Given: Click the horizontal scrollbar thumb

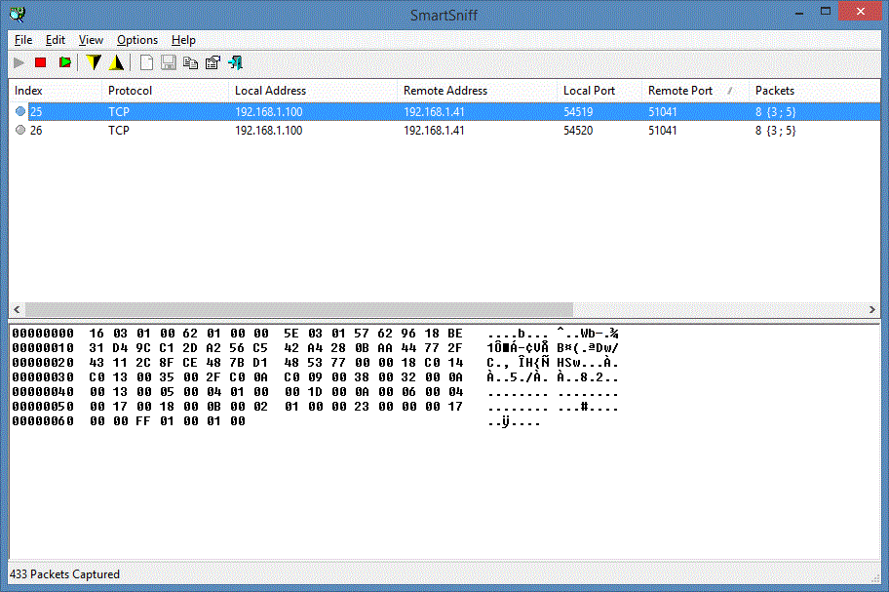Looking at the screenshot, I should (x=299, y=309).
